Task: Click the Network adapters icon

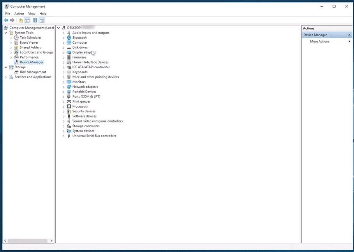Action: (x=69, y=87)
